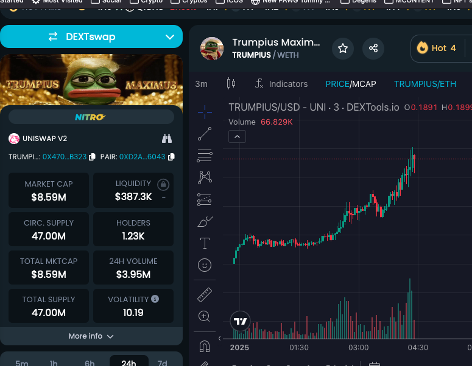Click the 24H VOLUME $3.95M card
Screen dimensions: 472x366
[x=133, y=268]
